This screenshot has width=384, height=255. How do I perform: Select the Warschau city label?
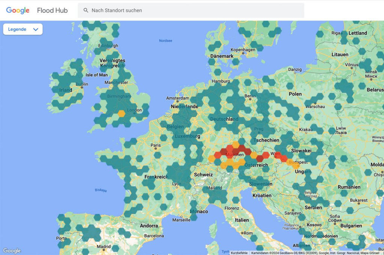click(x=315, y=107)
